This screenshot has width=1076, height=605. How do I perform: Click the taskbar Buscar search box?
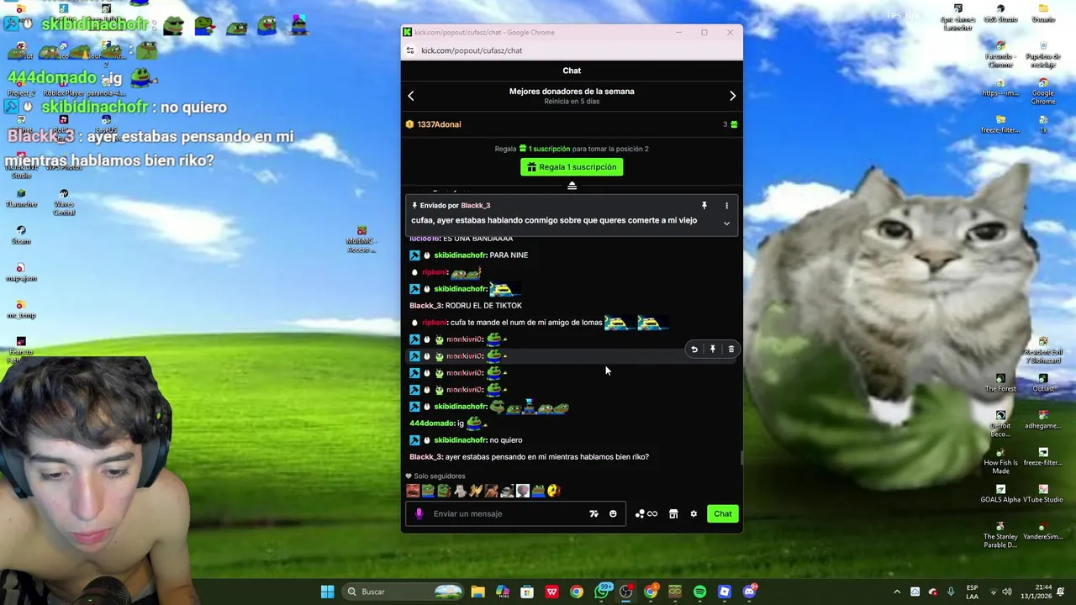(x=404, y=592)
